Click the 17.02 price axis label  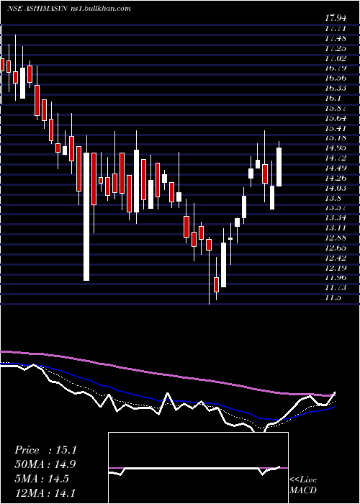click(336, 58)
